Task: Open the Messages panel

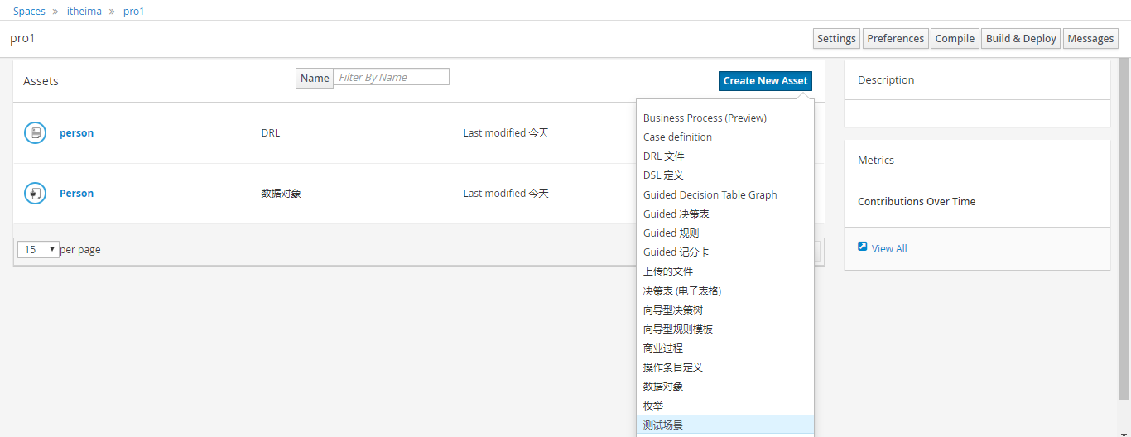Action: (1090, 39)
